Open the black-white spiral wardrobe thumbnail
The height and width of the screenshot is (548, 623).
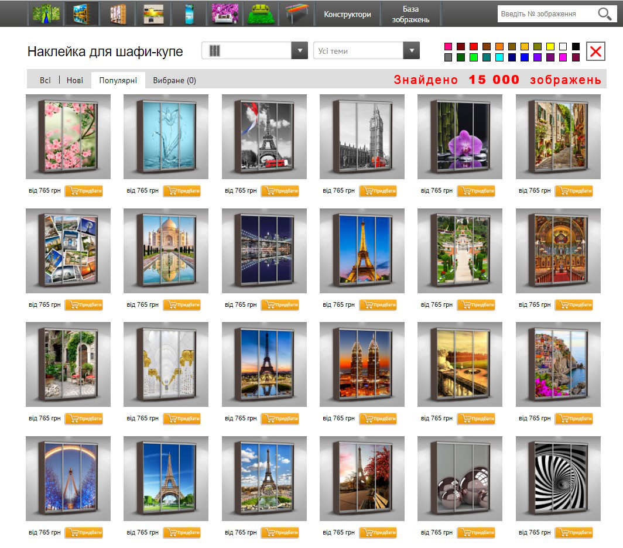click(557, 478)
